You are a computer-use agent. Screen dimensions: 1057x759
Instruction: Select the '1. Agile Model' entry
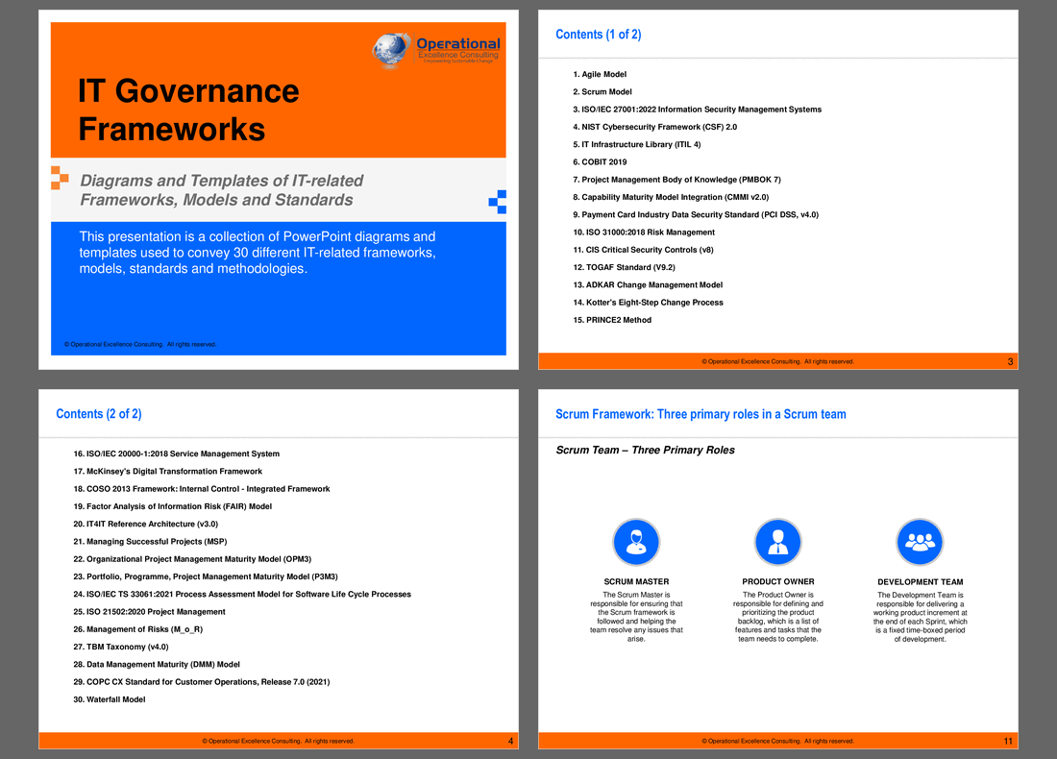pos(600,74)
